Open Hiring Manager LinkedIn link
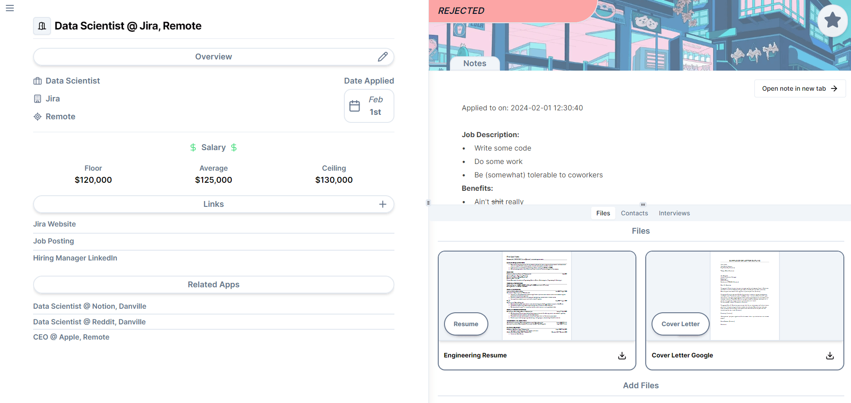 (75, 258)
